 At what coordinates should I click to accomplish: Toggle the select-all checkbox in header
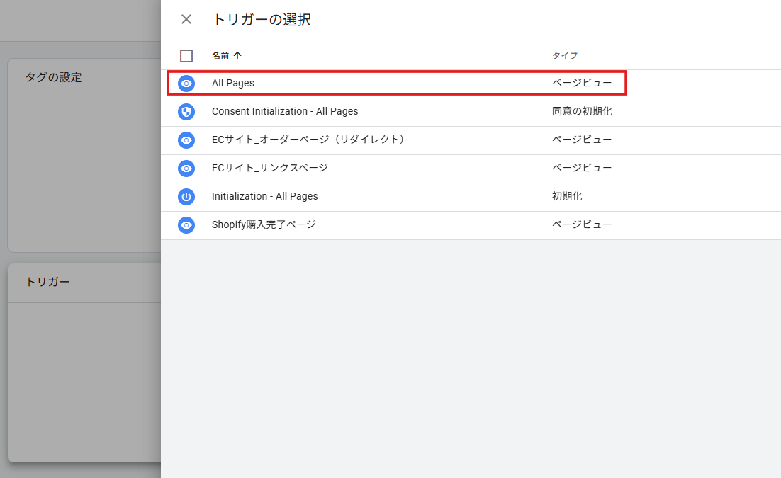coord(186,56)
